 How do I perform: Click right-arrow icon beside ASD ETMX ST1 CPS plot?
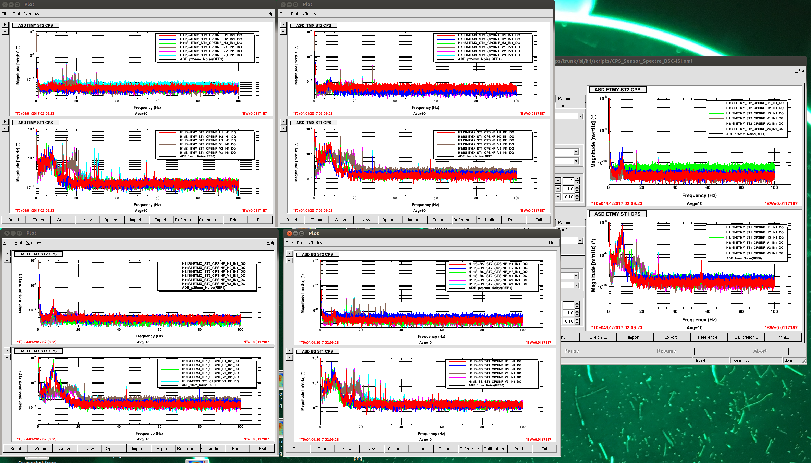7,350
